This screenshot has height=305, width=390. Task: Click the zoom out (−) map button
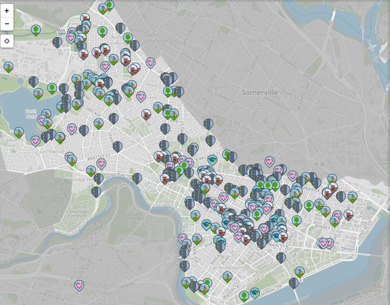pos(7,24)
